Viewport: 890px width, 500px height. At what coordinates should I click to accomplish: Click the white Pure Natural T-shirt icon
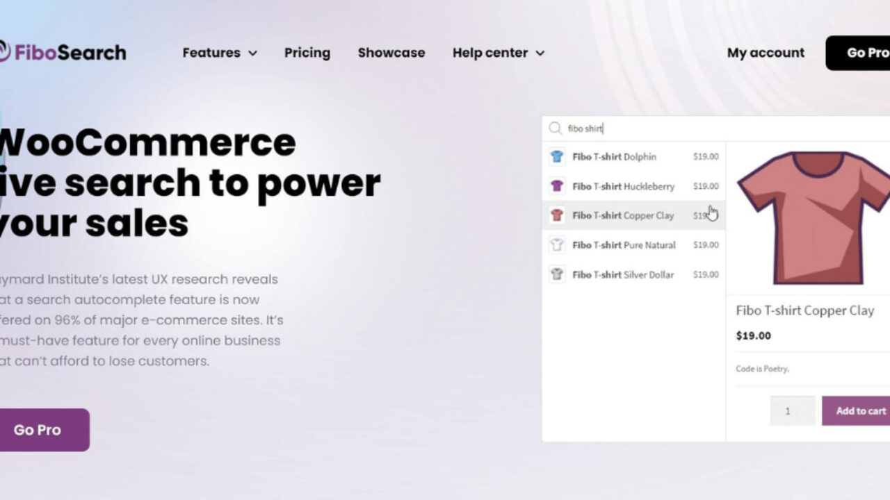[557, 245]
